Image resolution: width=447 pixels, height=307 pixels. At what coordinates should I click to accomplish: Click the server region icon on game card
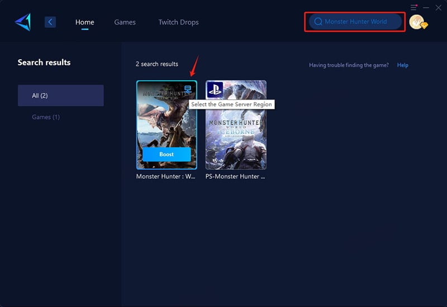click(188, 89)
